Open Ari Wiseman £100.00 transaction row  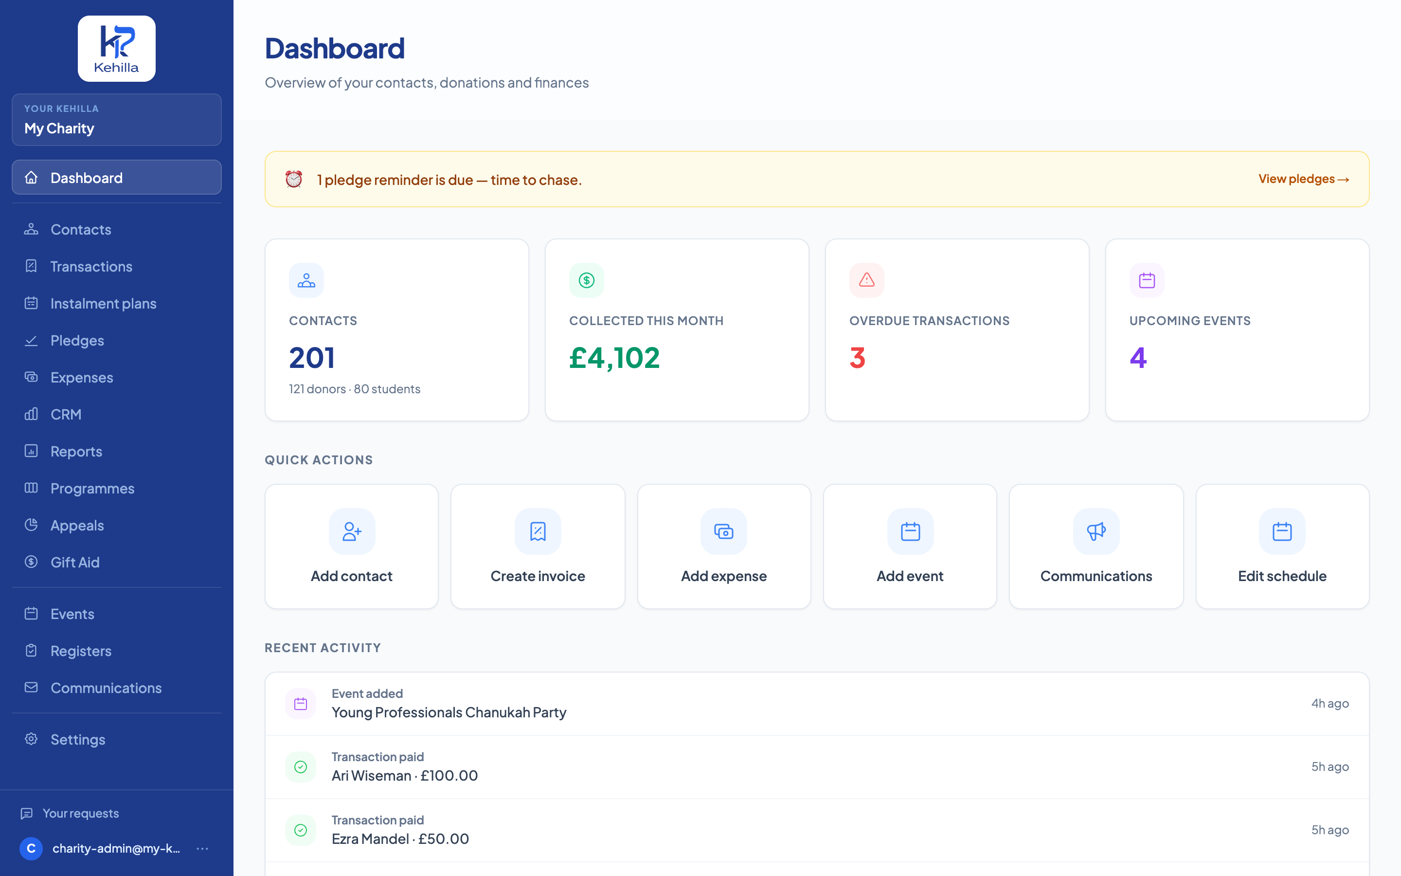tap(817, 767)
